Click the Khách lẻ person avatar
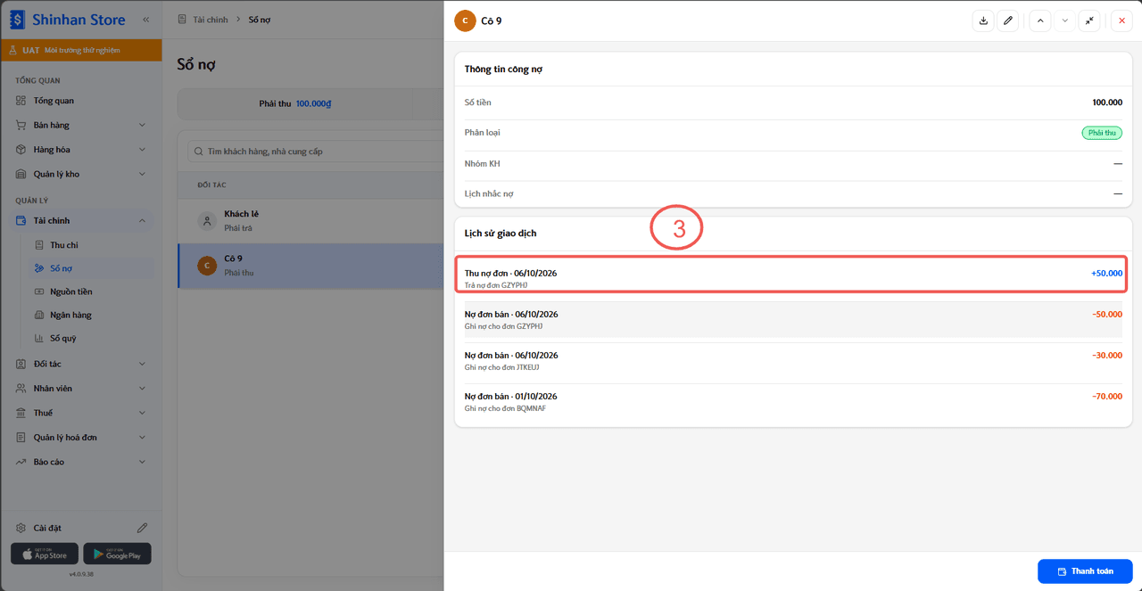Viewport: 1142px width, 591px height. point(207,220)
